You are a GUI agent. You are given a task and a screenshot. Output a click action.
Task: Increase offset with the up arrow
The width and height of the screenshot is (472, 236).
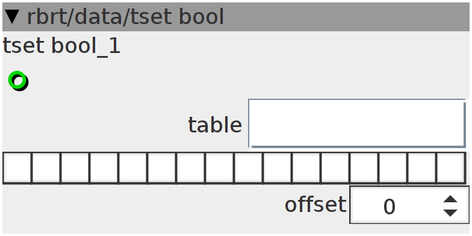(450, 199)
